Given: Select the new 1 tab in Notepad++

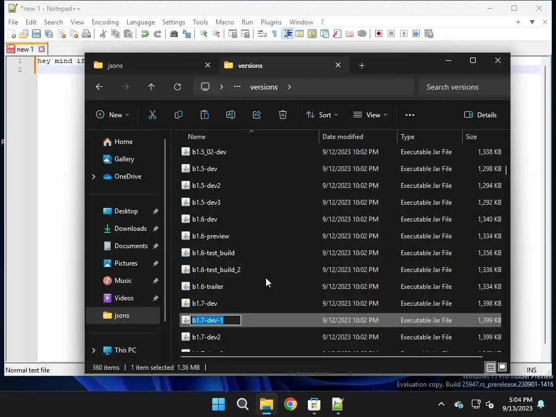Looking at the screenshot, I should 26,49.
